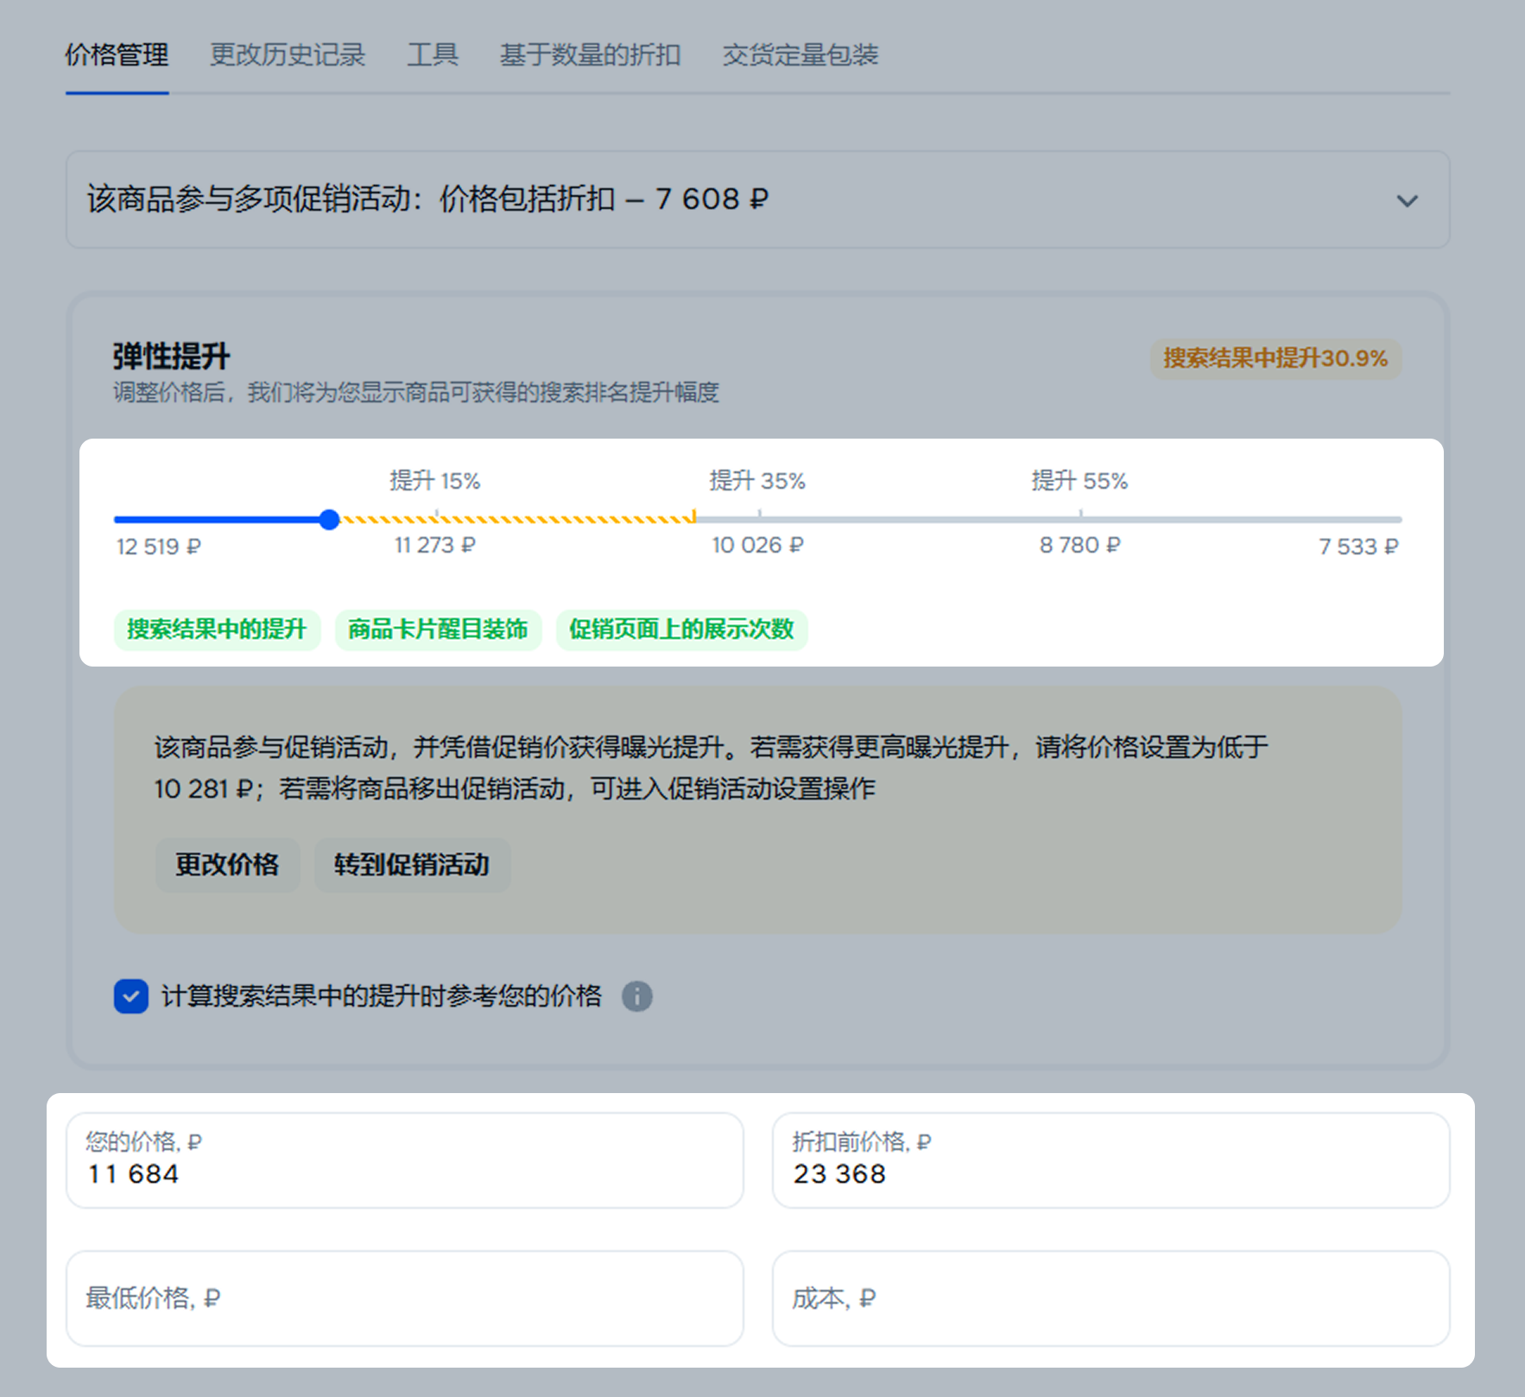Click slider track at 提升 55% mark
The height and width of the screenshot is (1397, 1525).
[x=1080, y=520]
